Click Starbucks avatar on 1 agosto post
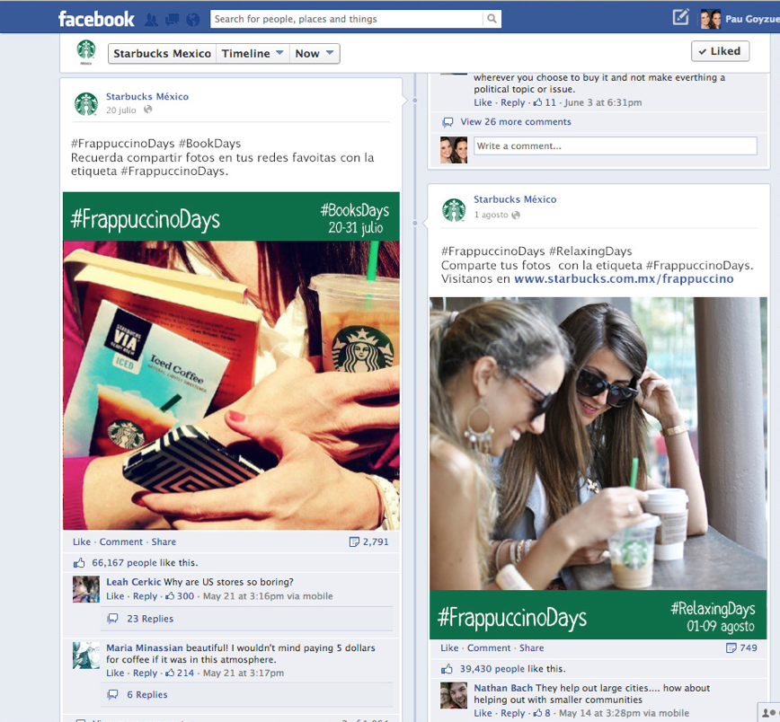Screen dimensions: 780x722 coord(454,209)
